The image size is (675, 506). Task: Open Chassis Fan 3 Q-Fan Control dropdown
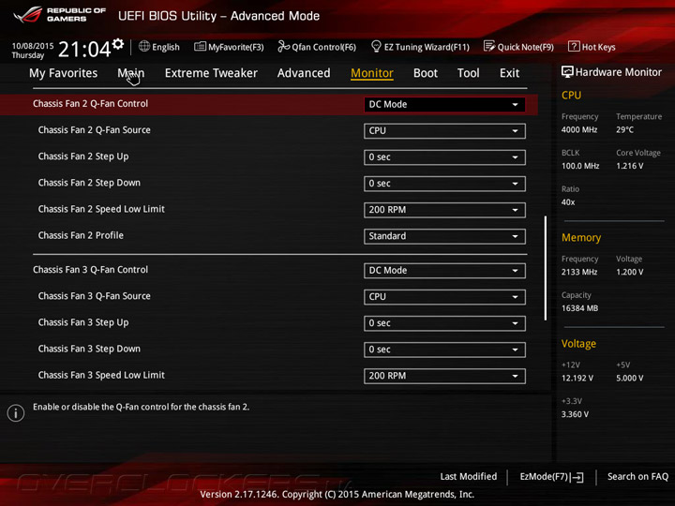coord(444,271)
